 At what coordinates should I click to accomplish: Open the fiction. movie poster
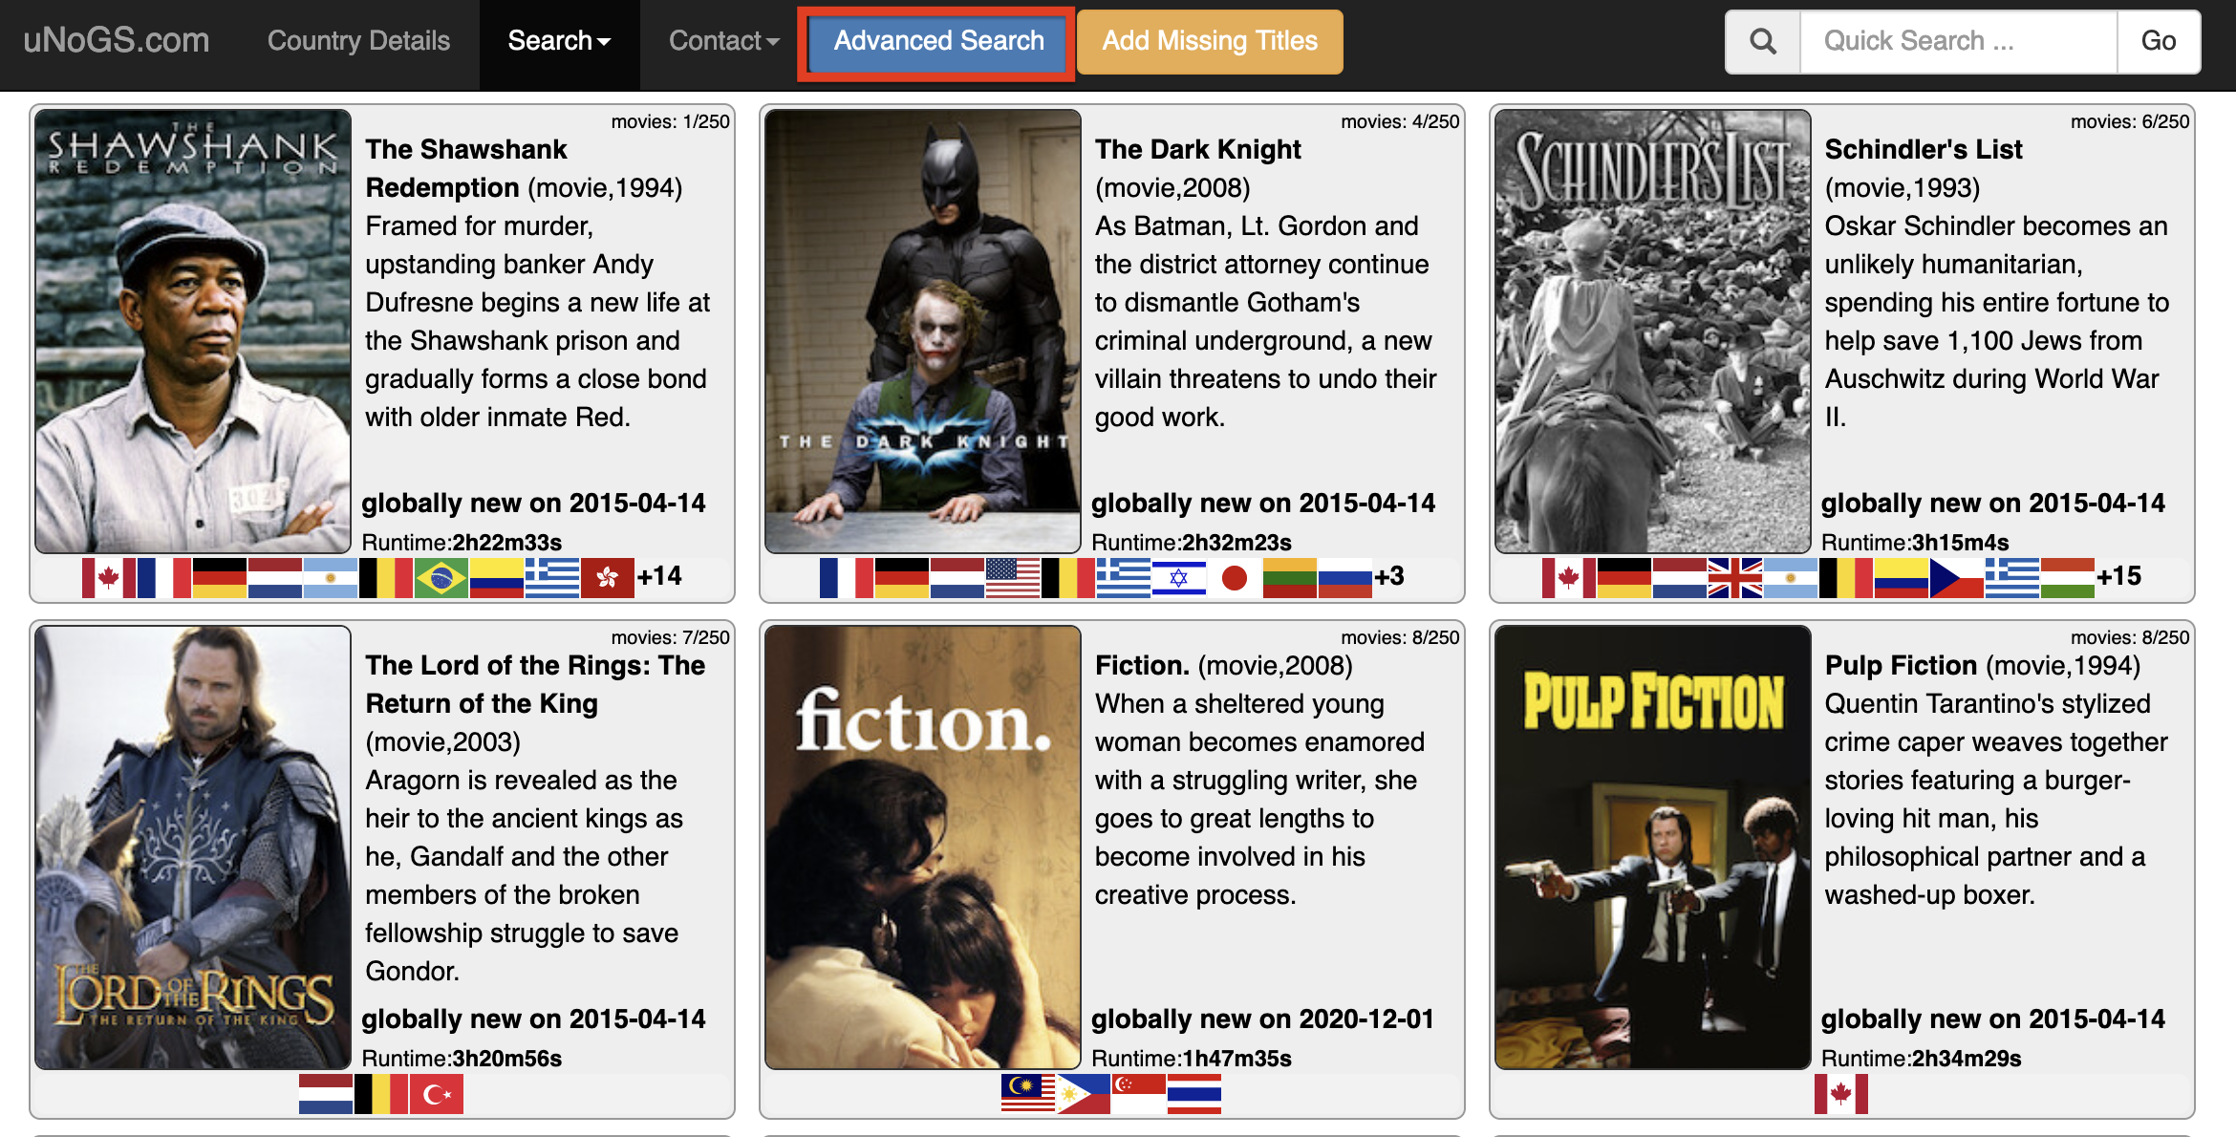[x=923, y=847]
